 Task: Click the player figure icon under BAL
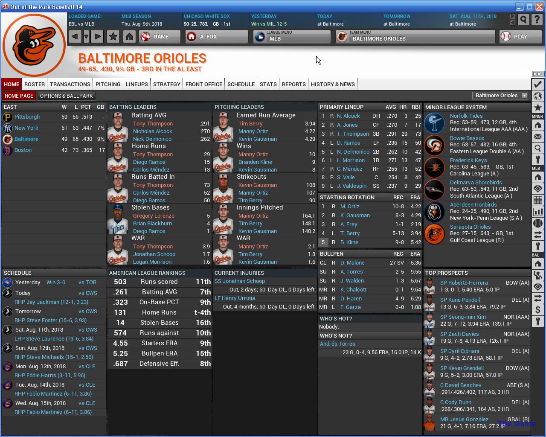537,275
